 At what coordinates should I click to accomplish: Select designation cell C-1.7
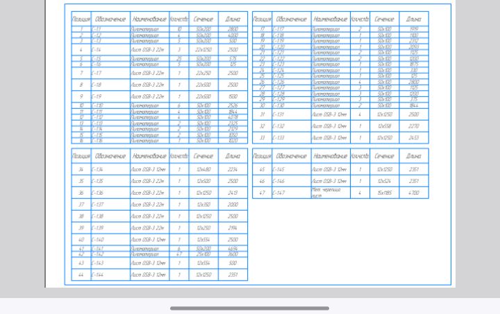click(110, 73)
